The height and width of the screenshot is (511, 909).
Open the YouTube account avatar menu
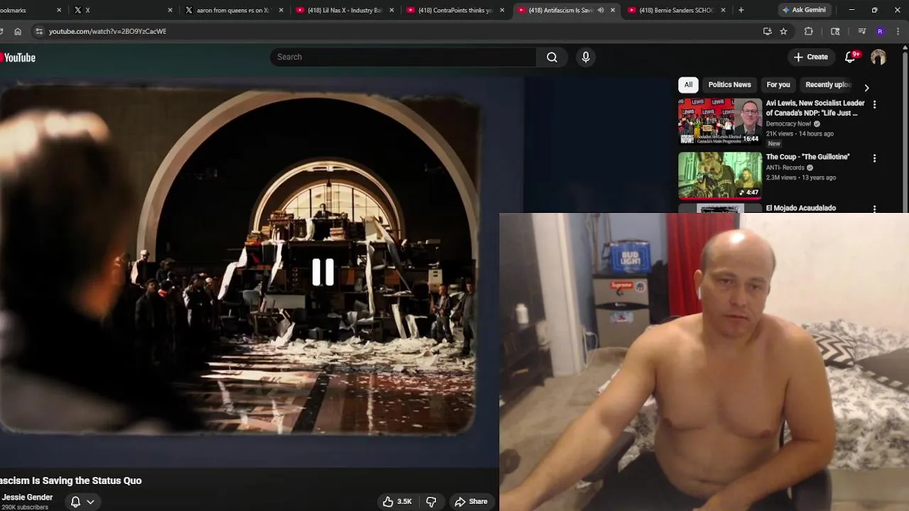(x=878, y=57)
